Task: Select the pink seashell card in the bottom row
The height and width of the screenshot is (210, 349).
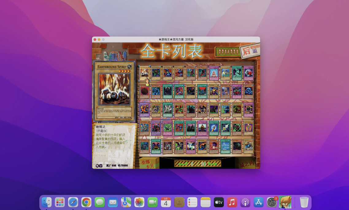Action: click(x=214, y=146)
